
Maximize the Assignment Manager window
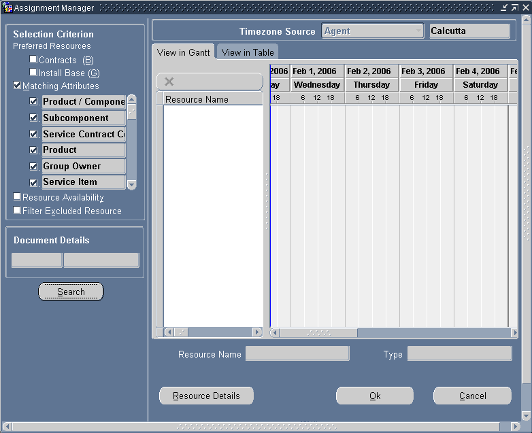(514, 7)
